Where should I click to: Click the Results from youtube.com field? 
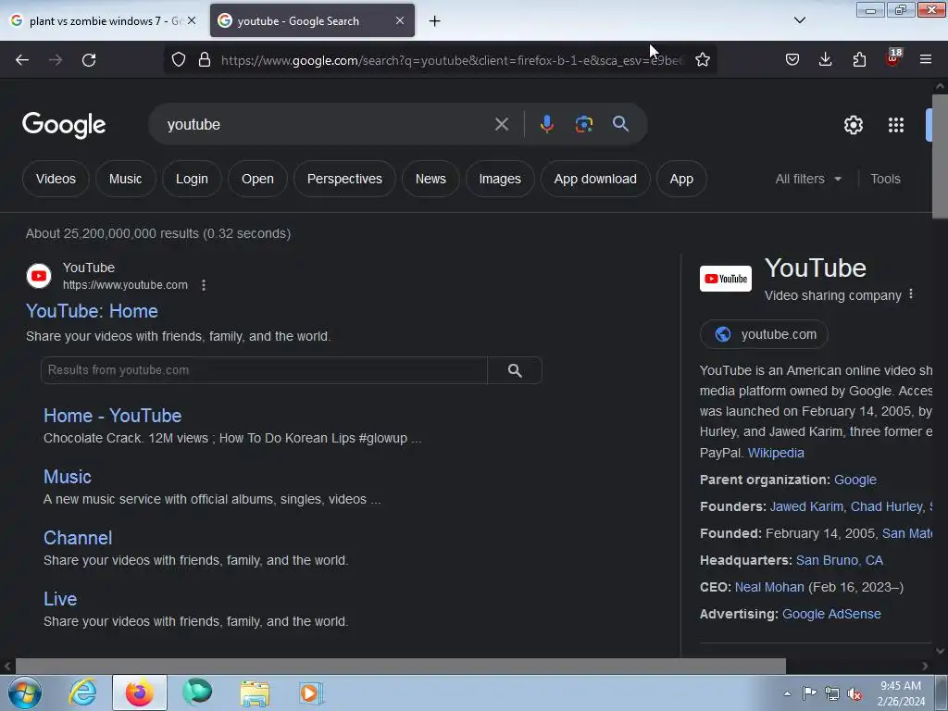(264, 370)
